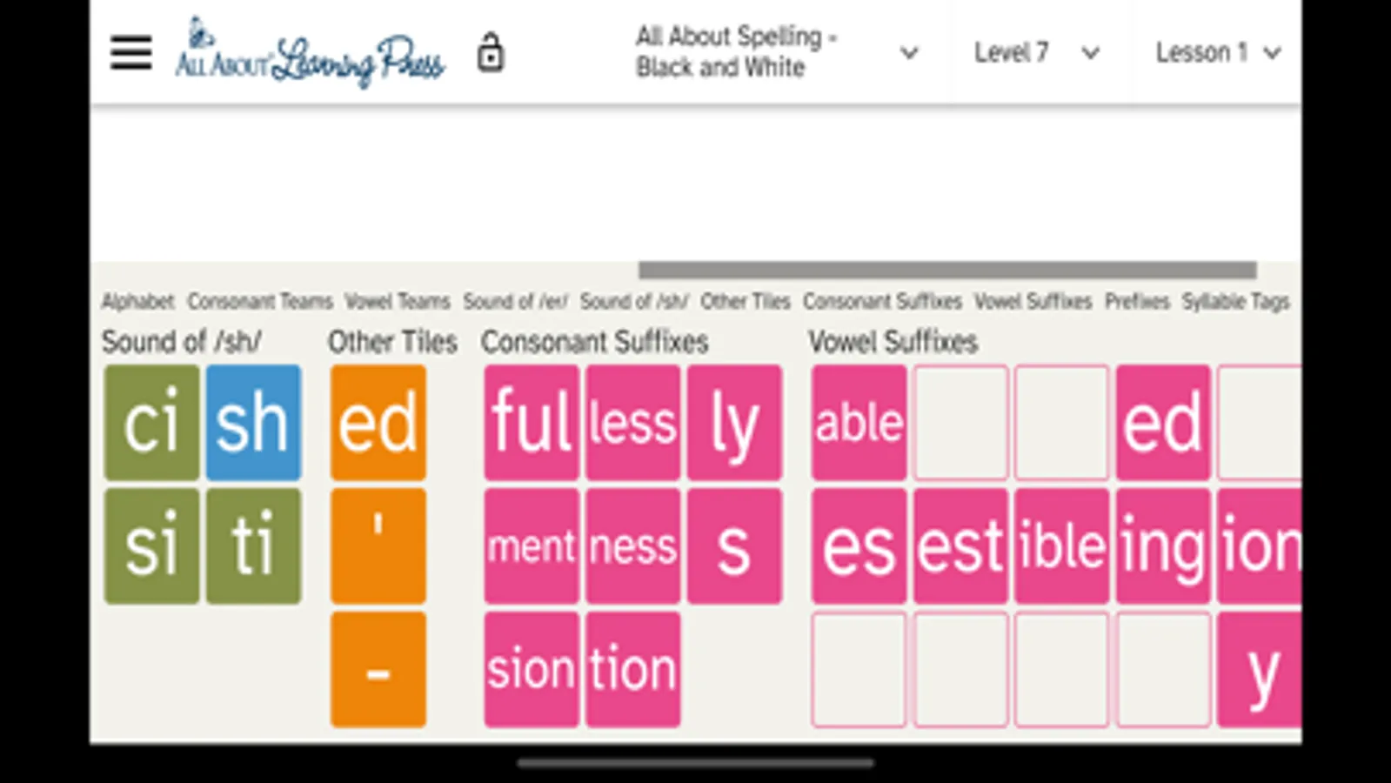1391x783 pixels.
Task: Select the pink 'ful' suffix tile
Action: tap(532, 423)
